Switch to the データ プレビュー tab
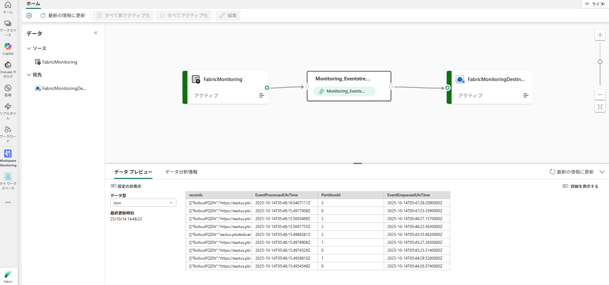The width and height of the screenshot is (609, 285). 133,172
